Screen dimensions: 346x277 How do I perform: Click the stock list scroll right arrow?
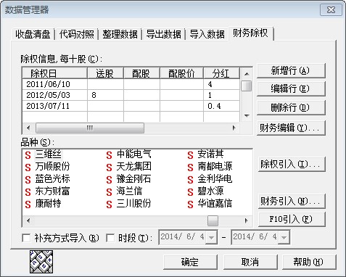246,220
